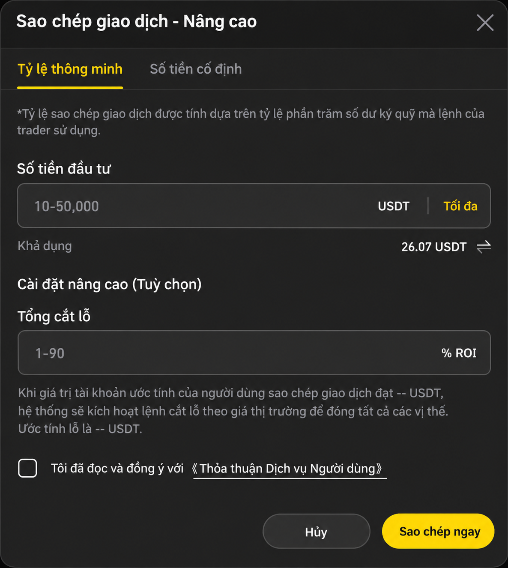Click the Cài đặt nâng cao (Tuỳ chọn) heading
508x568 pixels.
point(109,284)
